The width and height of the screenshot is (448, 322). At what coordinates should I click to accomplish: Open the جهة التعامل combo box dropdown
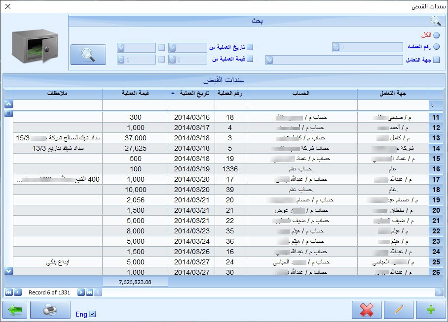coord(269,60)
